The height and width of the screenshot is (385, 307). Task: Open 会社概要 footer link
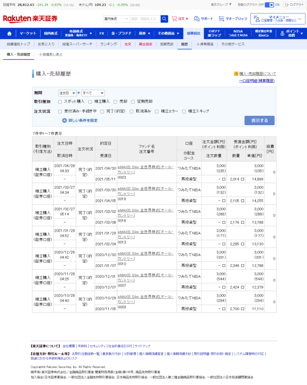tap(69, 346)
